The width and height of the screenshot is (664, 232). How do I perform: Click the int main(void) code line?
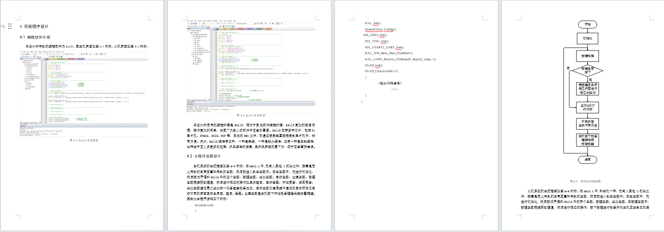[204, 205]
